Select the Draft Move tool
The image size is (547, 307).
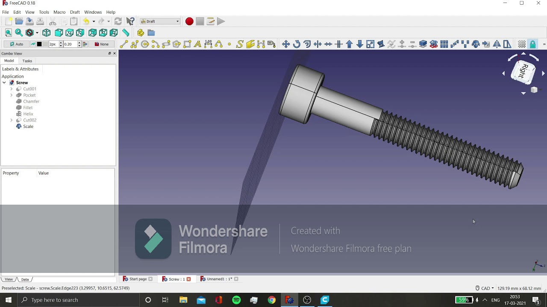pos(286,44)
